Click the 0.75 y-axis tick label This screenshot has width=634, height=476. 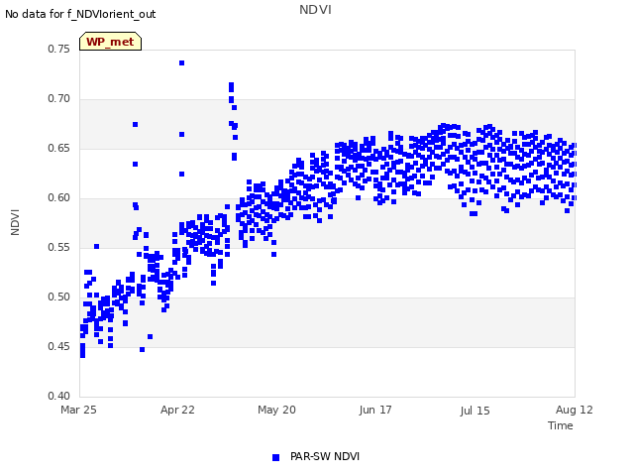(58, 49)
